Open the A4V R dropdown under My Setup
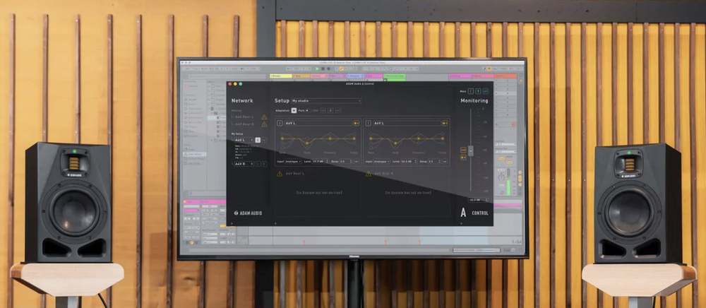The width and height of the screenshot is (706, 308). coord(244,164)
